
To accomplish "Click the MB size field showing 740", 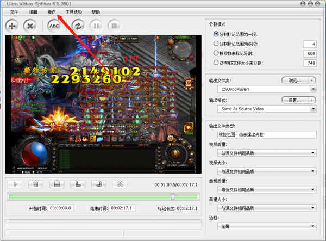I will [x=310, y=63].
